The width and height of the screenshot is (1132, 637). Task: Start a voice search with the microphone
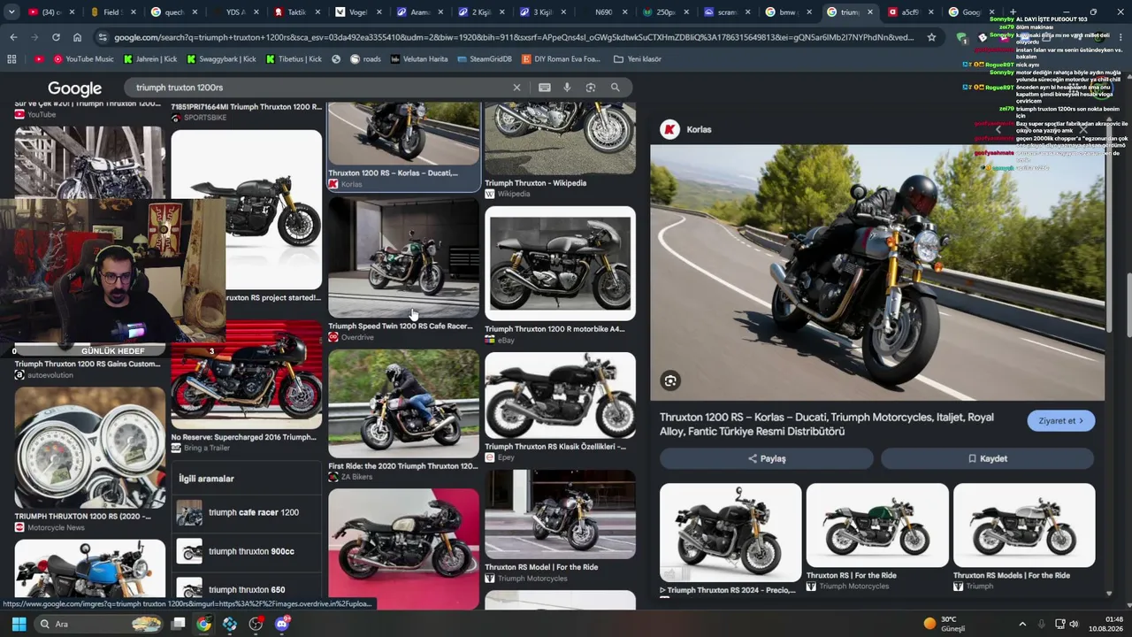click(x=567, y=88)
